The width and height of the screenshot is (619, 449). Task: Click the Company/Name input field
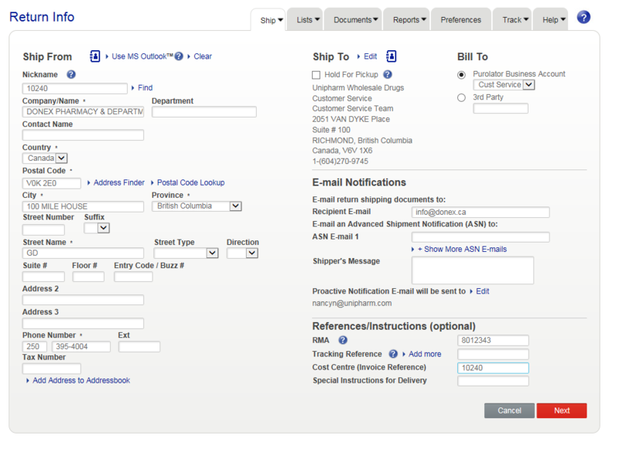click(84, 111)
